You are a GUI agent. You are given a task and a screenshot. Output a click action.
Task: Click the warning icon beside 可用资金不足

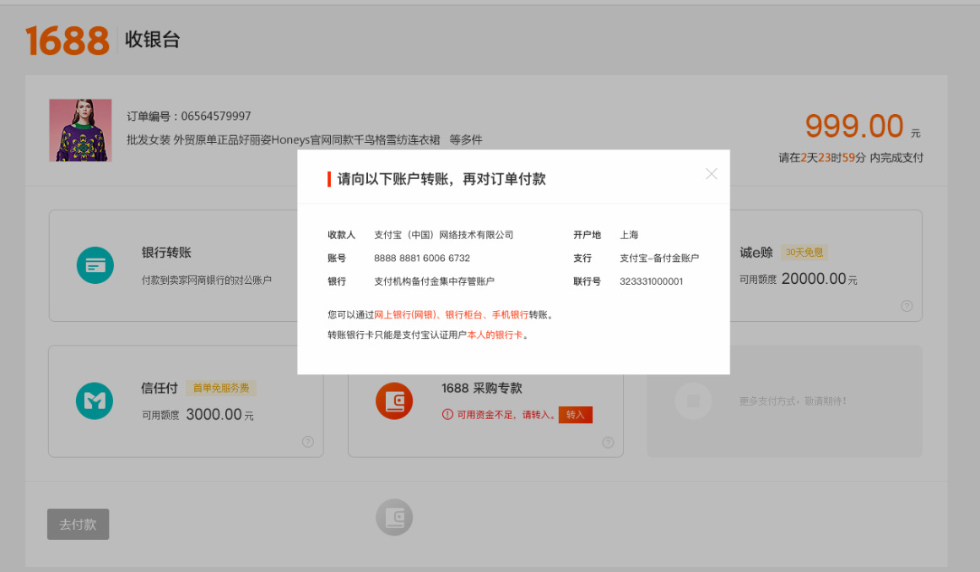(x=447, y=414)
